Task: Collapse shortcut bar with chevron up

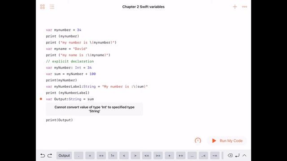Action: pyautogui.click(x=244, y=156)
